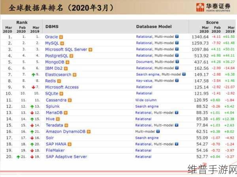237x177 pixels.
Task: Click the Huatai Securities logo
Action: [213, 7]
